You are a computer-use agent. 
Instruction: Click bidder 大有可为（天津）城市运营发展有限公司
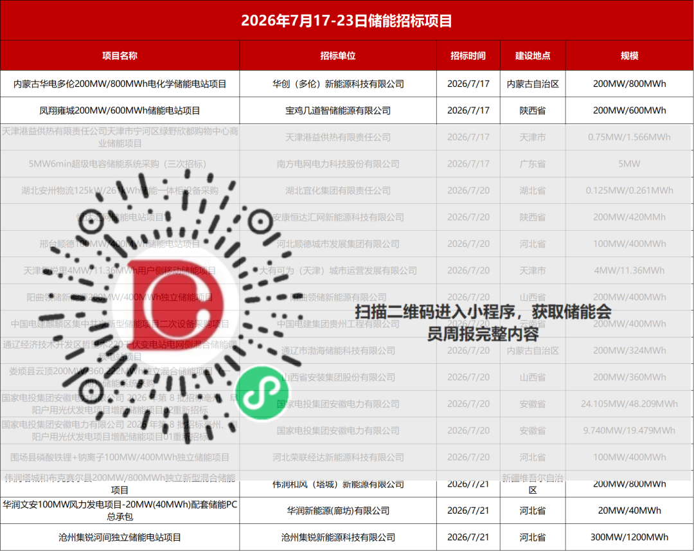(x=338, y=271)
